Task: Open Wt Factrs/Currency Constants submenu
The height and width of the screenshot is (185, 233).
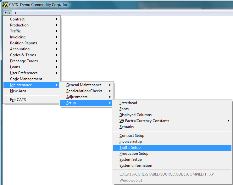Action: 172,121
